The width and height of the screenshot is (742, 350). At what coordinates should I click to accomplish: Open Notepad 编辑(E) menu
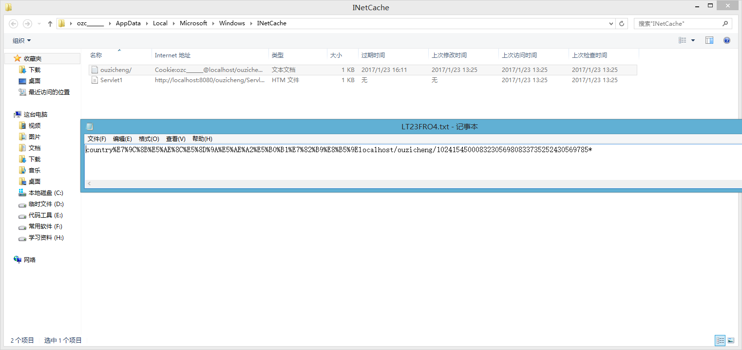(x=122, y=139)
